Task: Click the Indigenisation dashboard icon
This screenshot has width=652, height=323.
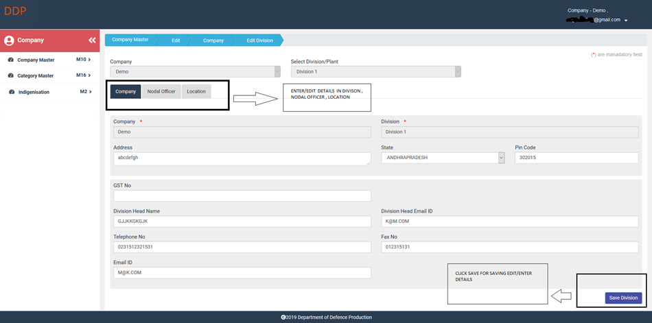Action: [11, 91]
